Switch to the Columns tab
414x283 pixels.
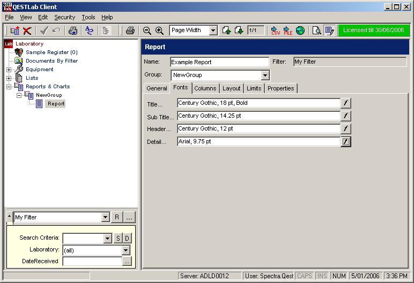tap(205, 88)
